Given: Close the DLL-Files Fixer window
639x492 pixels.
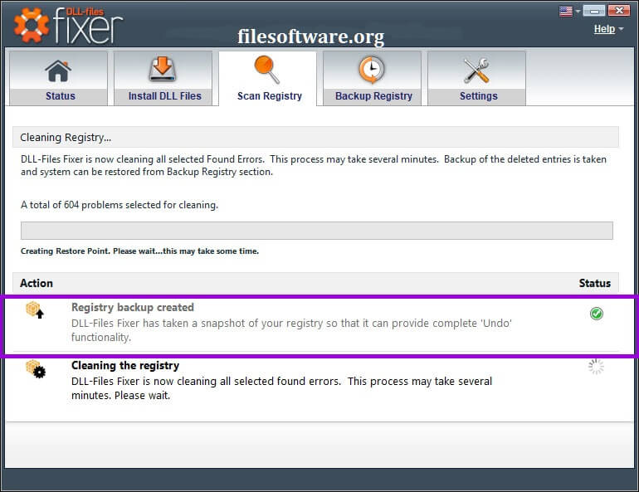Looking at the screenshot, I should point(619,11).
